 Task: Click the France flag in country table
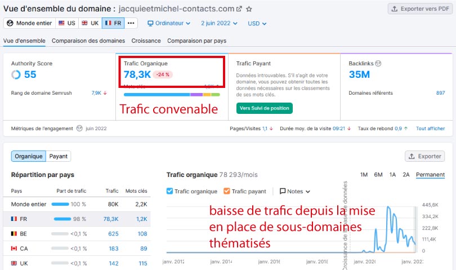tap(14, 219)
